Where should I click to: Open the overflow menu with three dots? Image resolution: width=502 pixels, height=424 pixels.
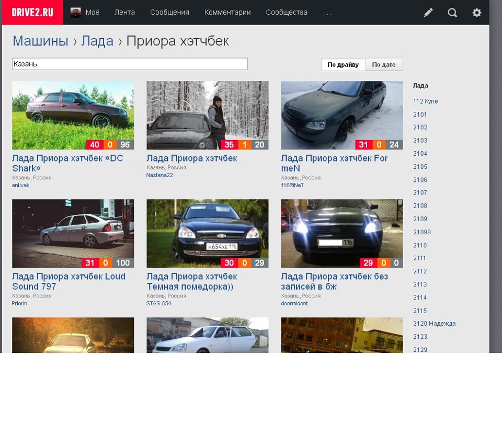(x=328, y=13)
